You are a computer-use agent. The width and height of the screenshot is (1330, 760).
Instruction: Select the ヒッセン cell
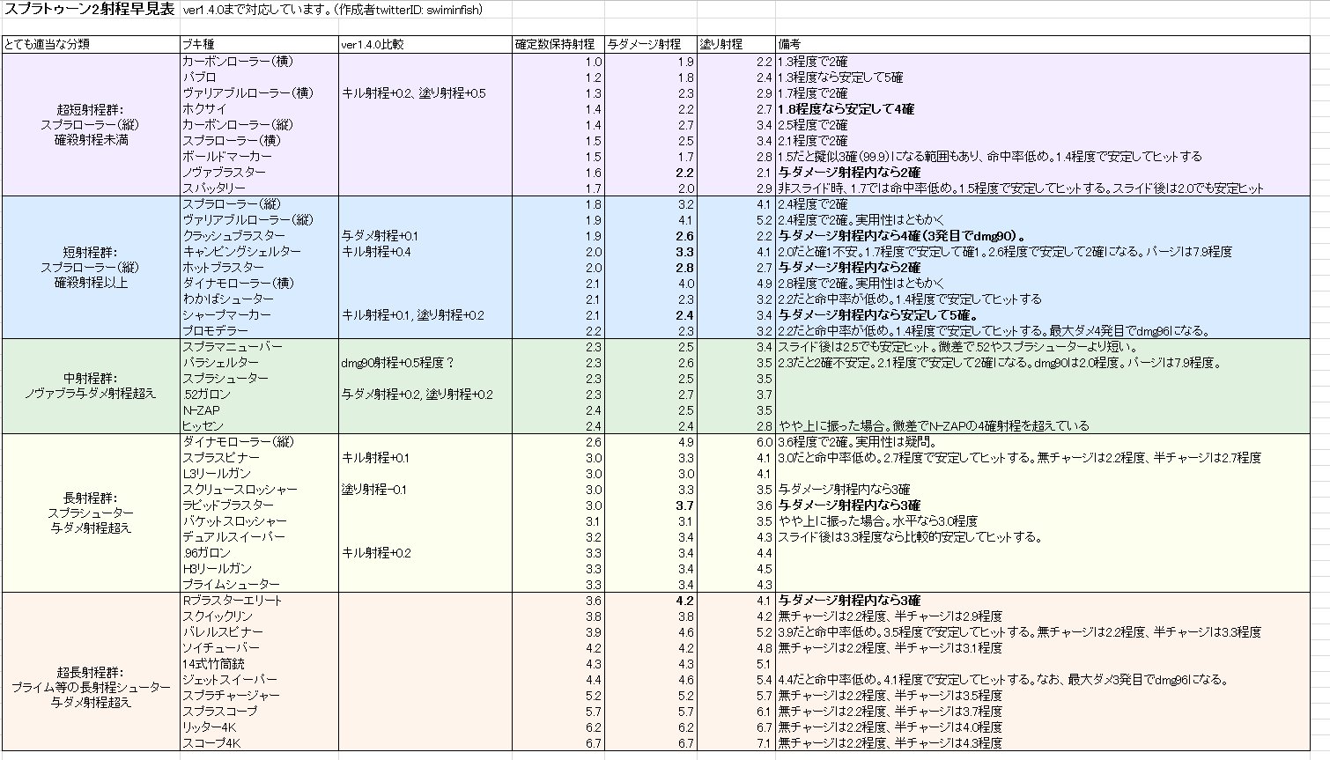(259, 426)
